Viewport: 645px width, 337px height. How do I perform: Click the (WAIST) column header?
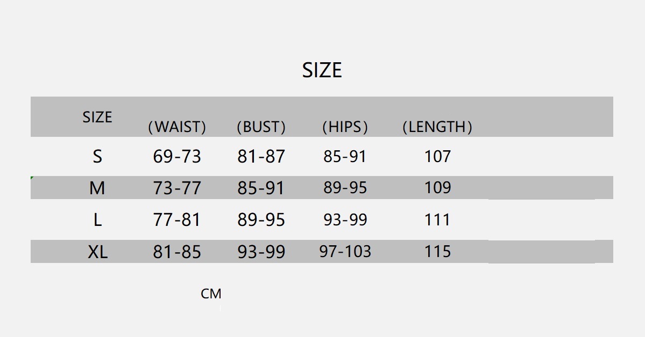(177, 127)
